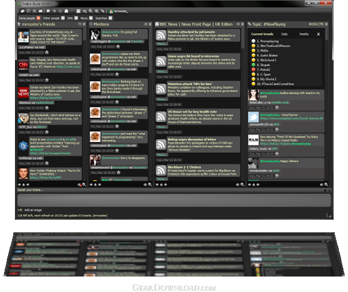Image resolution: width=348 pixels, height=292 pixels.
Task: Click the globe icon in the top toolbar
Action: 48,11
